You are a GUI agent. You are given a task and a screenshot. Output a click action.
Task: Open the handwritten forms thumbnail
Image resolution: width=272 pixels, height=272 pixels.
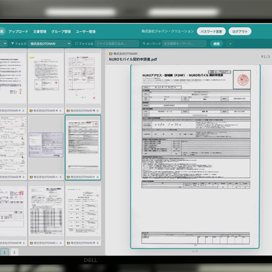(13, 145)
